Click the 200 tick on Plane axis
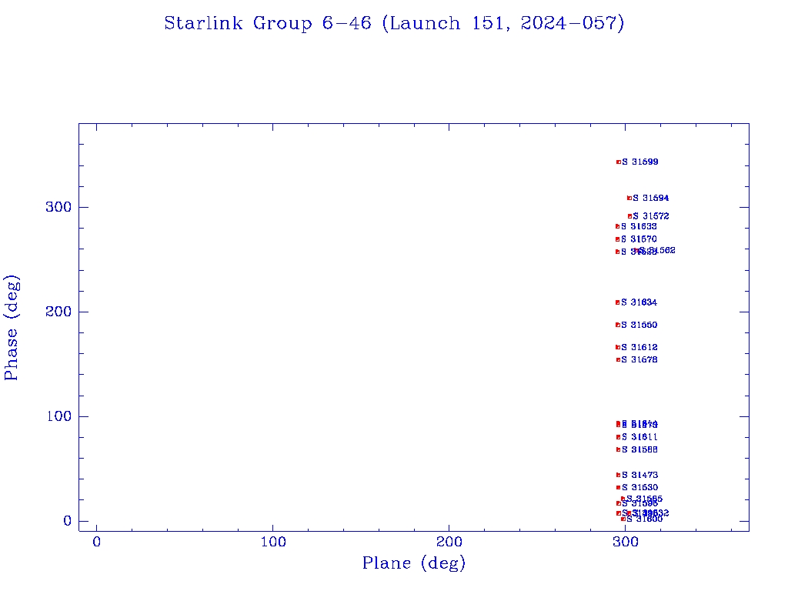The image size is (788, 591). [449, 543]
